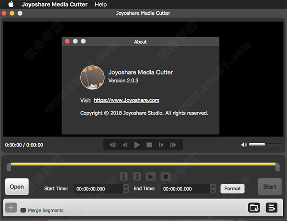Click the copyright 2018 Joyoshare Studio text
This screenshot has width=287, height=221.
click(x=144, y=113)
